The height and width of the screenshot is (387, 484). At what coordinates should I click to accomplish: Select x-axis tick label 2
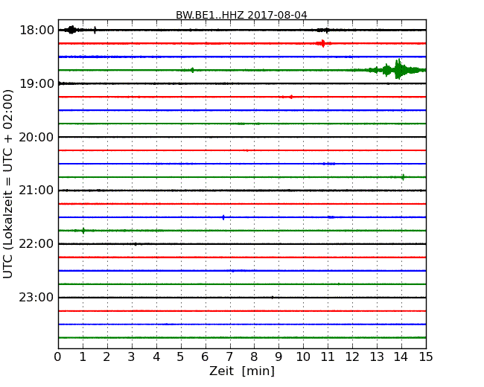tap(106, 357)
